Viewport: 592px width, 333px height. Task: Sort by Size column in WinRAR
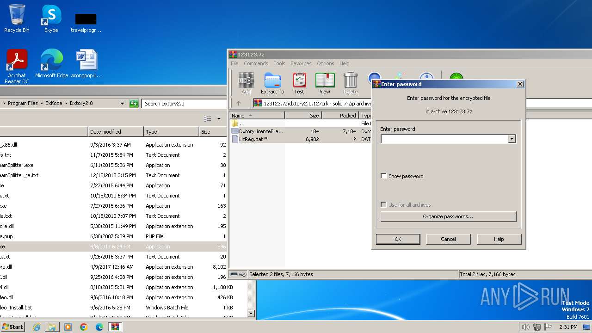(x=303, y=116)
